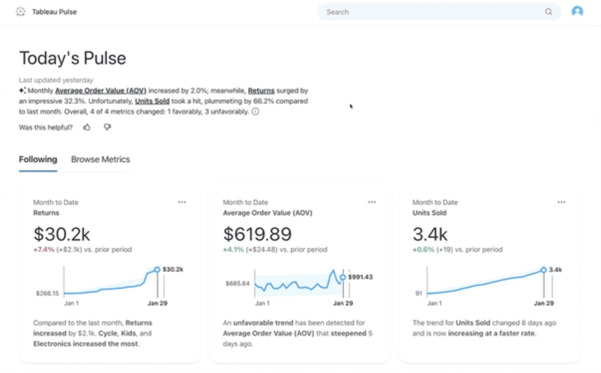
Task: Click the Returns card title
Action: click(x=46, y=213)
